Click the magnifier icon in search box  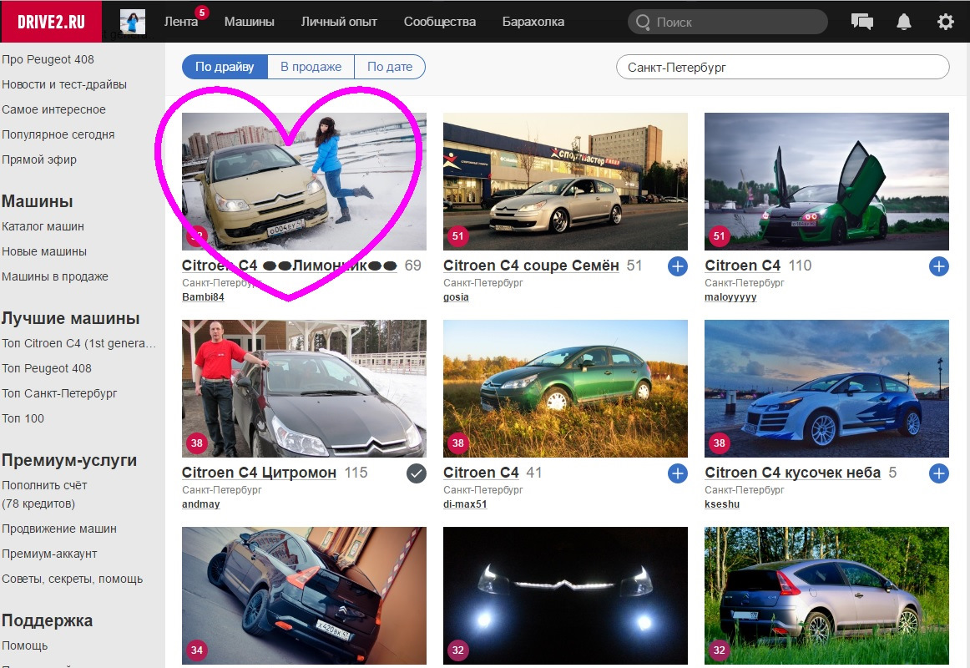coord(643,23)
